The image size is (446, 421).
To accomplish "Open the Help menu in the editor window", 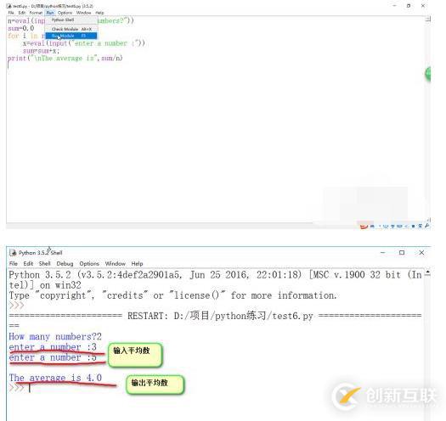I will tap(99, 13).
